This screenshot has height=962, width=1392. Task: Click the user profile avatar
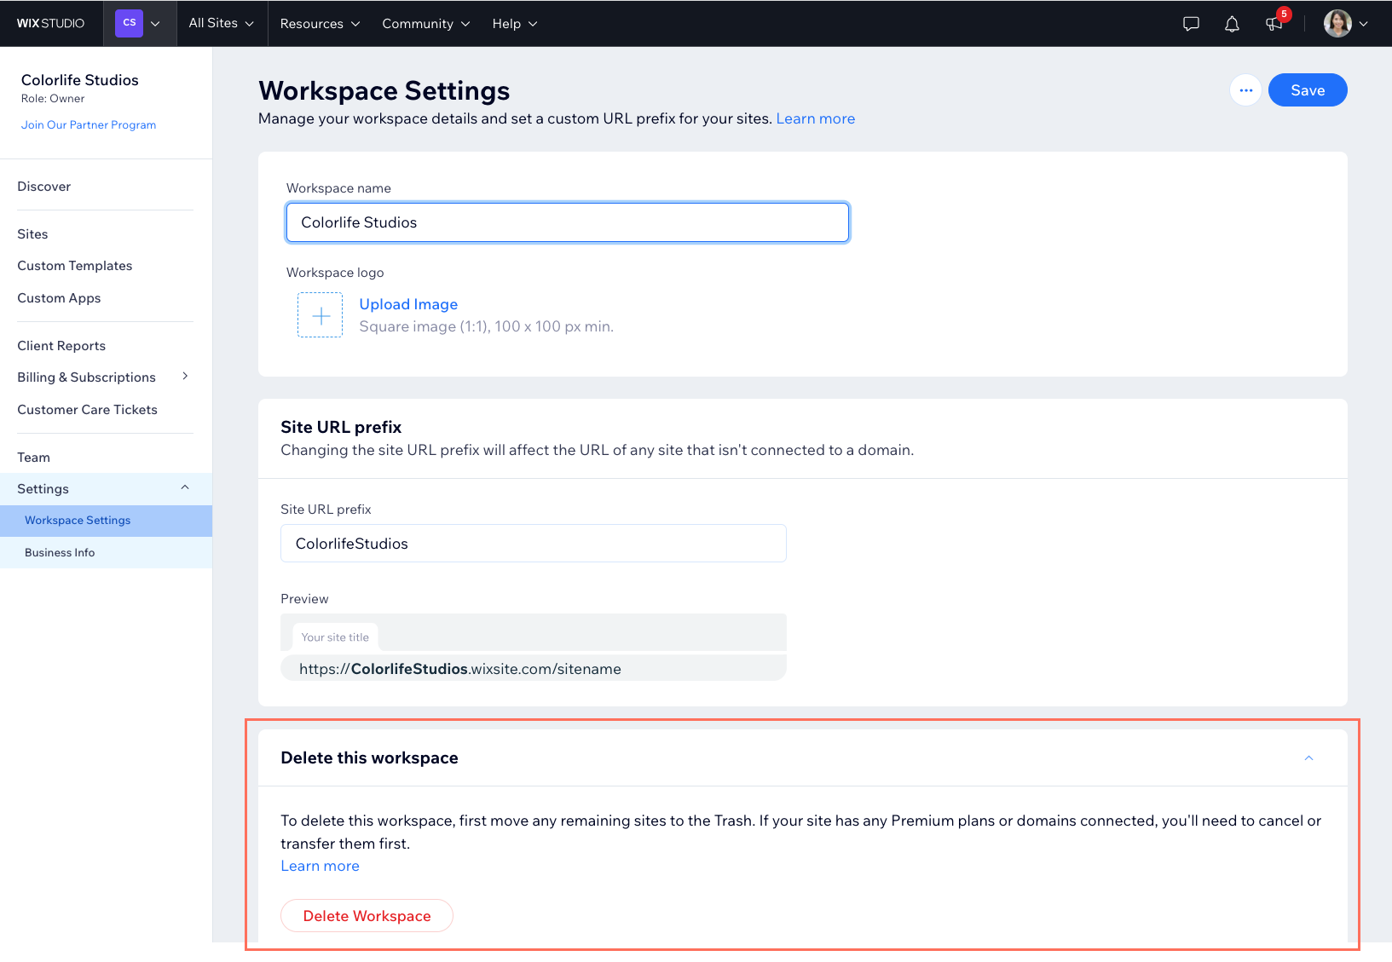(1337, 24)
